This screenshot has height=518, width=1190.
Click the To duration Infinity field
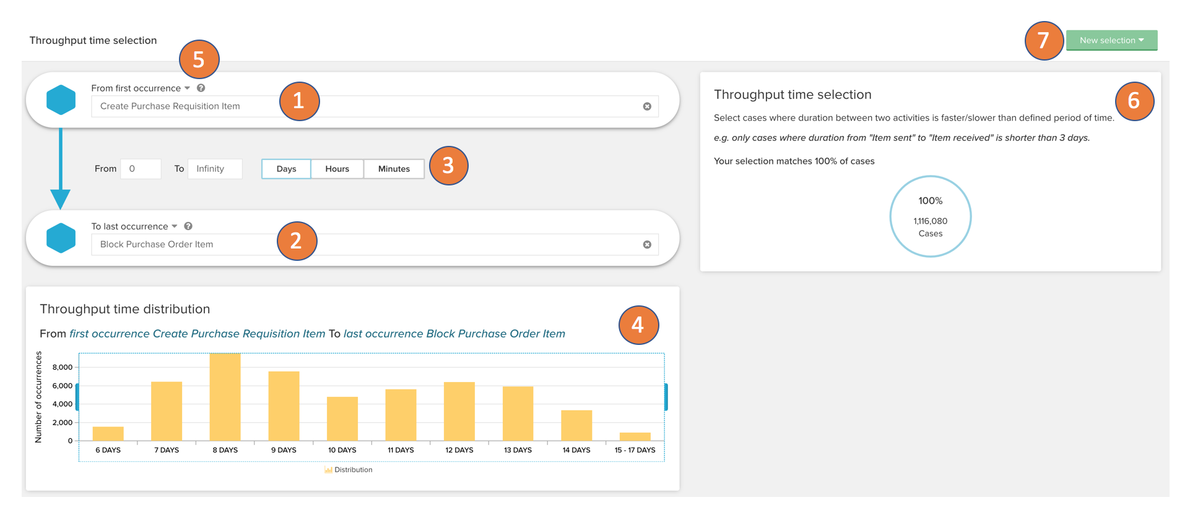(x=214, y=169)
